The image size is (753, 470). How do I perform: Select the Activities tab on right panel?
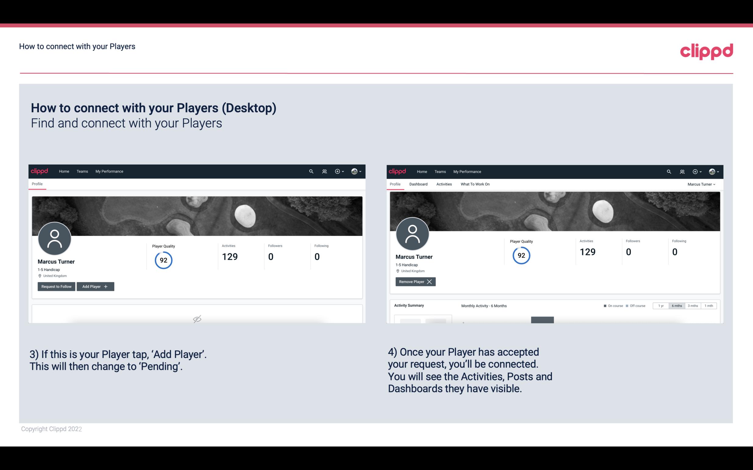pyautogui.click(x=444, y=184)
